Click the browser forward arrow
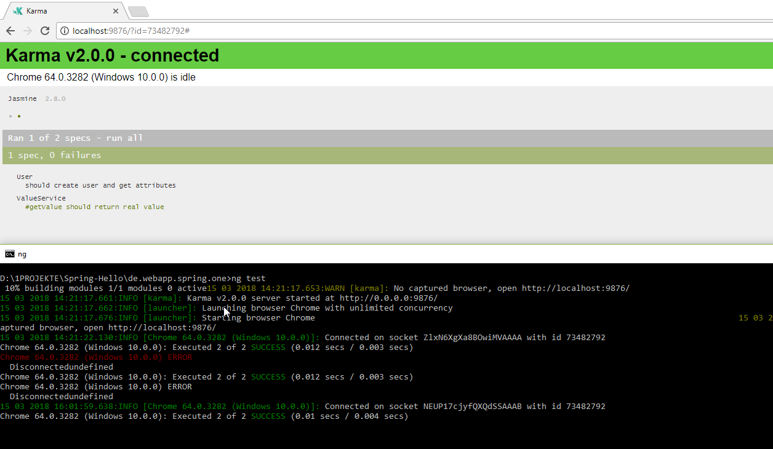The height and width of the screenshot is (449, 773). (28, 31)
